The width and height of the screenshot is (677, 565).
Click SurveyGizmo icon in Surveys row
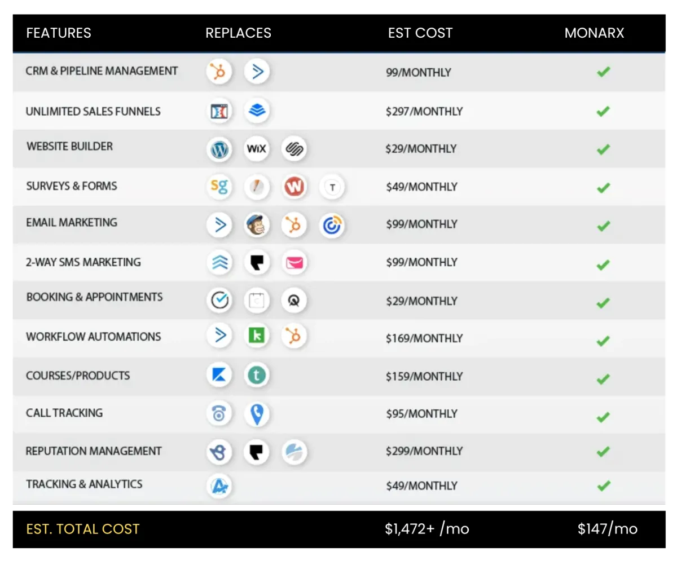[219, 186]
